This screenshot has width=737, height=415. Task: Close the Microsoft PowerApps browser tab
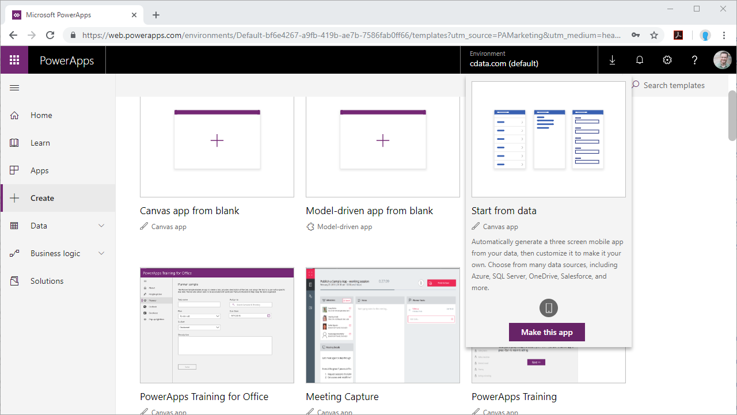tap(135, 15)
